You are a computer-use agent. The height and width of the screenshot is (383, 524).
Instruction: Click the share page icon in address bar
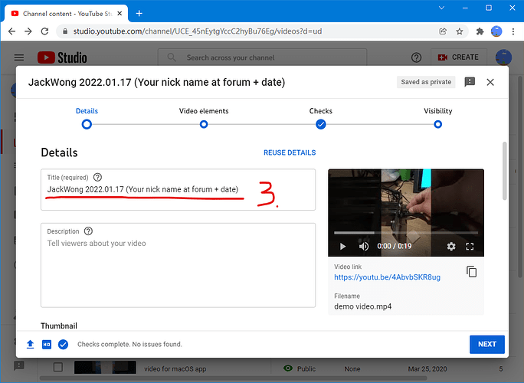[443, 31]
